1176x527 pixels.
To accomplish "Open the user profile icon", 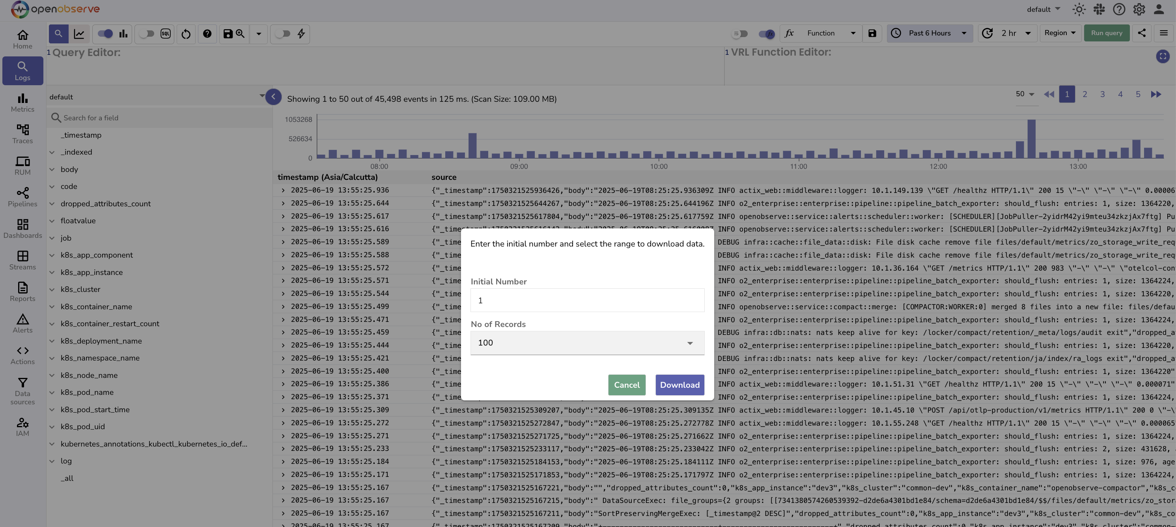I will pyautogui.click(x=1159, y=9).
